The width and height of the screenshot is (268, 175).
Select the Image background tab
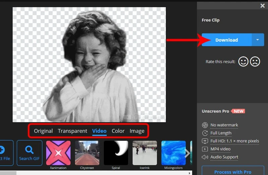point(137,131)
